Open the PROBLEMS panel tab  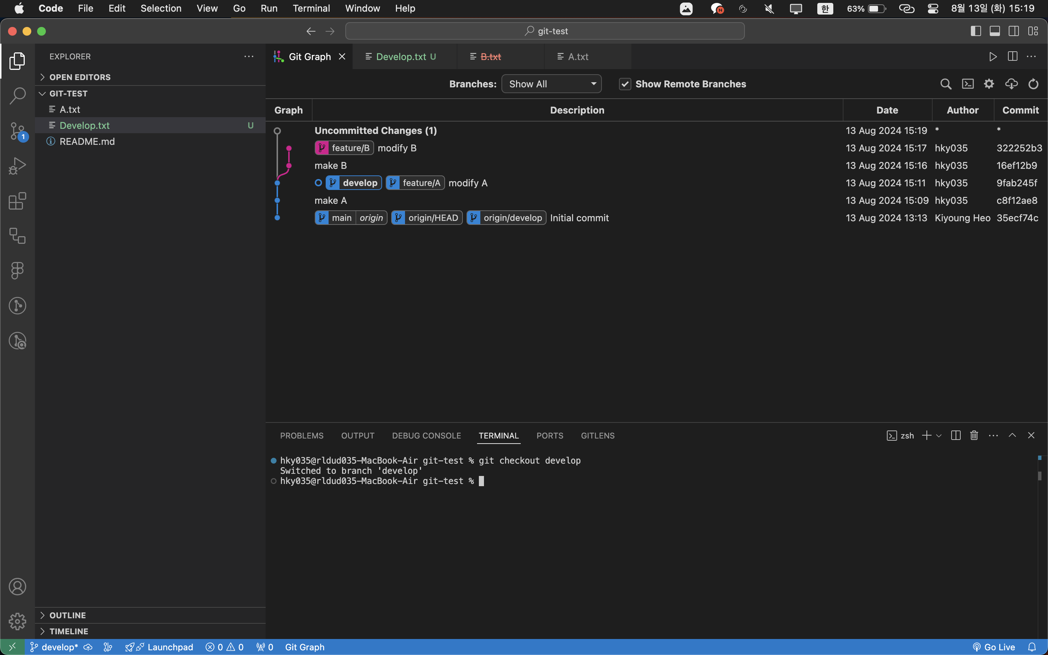click(302, 436)
